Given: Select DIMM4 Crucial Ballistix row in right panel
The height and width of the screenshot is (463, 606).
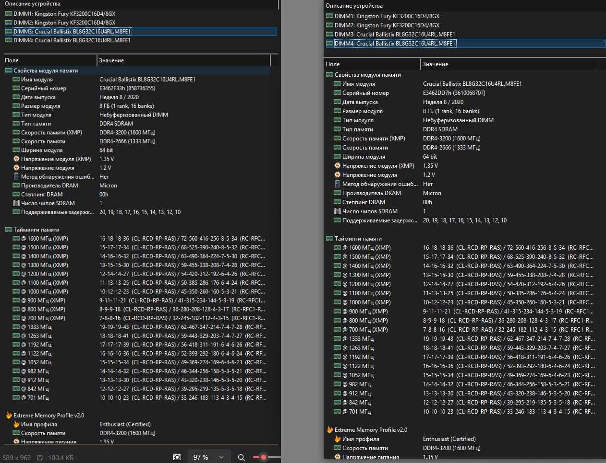Looking at the screenshot, I should (465, 44).
